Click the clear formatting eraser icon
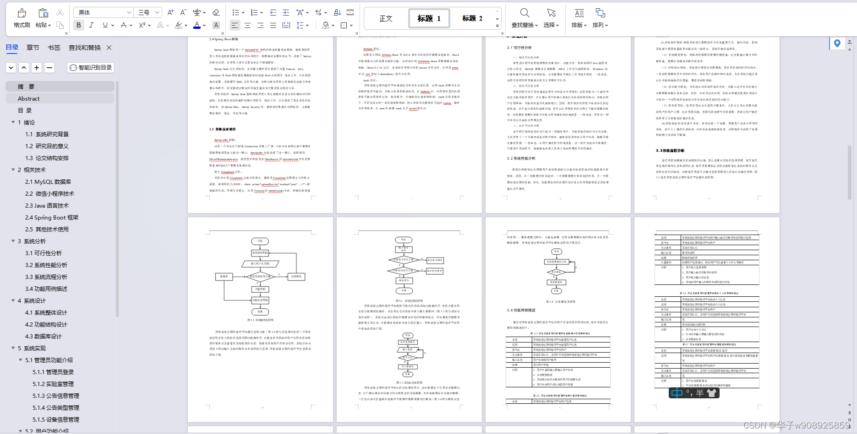 (216, 12)
